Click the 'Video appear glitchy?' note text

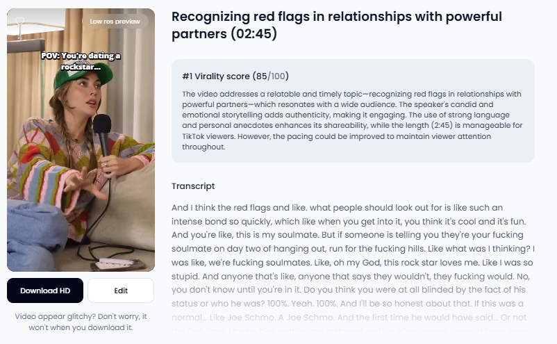click(81, 322)
